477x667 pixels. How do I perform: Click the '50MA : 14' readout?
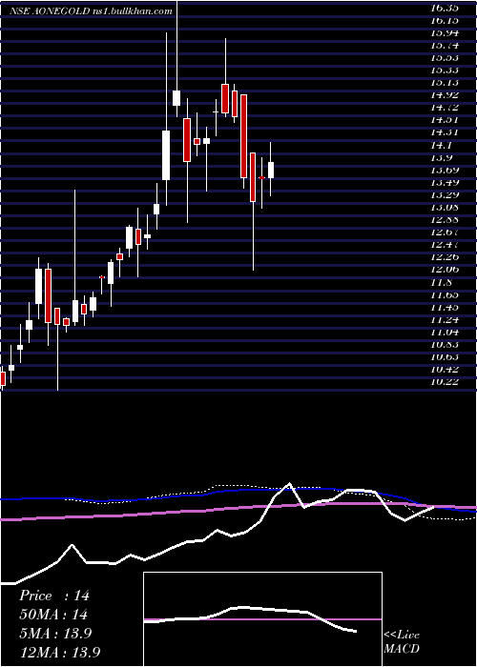53,615
